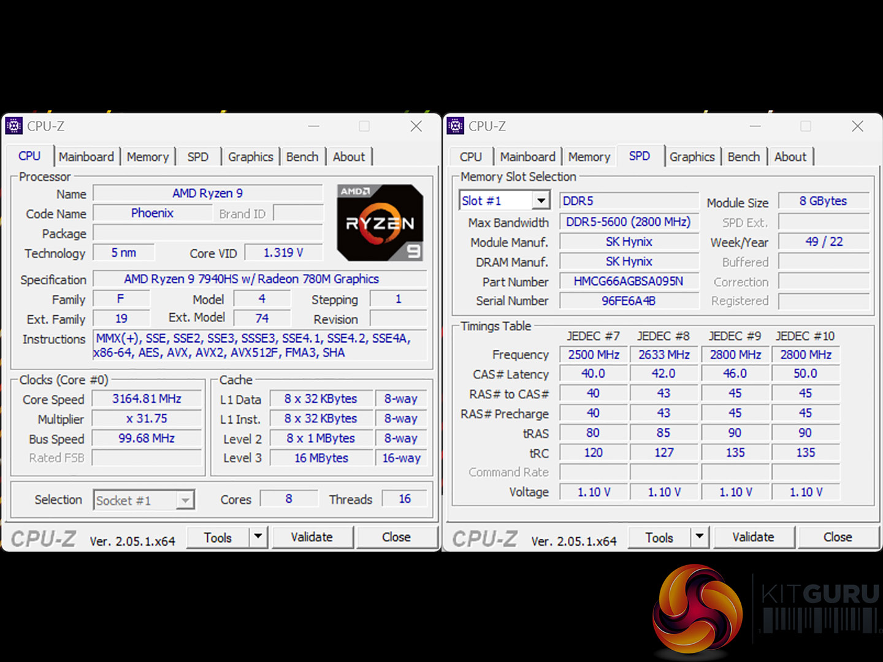The width and height of the screenshot is (883, 662).
Task: Click the JEDEC #7 tRC value "120"
Action: (594, 453)
